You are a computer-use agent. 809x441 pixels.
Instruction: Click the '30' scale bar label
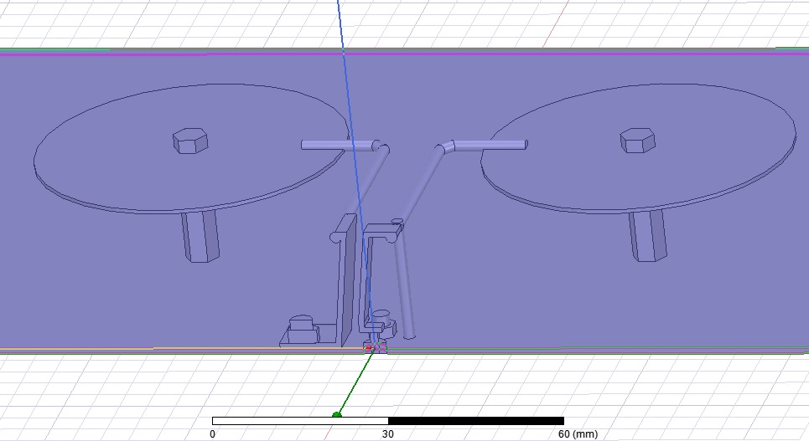(387, 433)
